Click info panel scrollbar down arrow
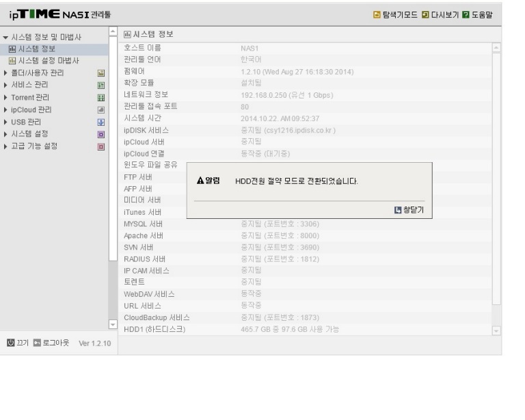The image size is (525, 420). coord(496,331)
